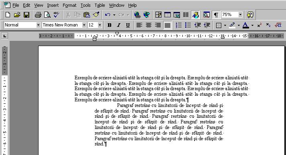Open the Normal style dropdown
This screenshot has width=286, height=155.
(38, 25)
